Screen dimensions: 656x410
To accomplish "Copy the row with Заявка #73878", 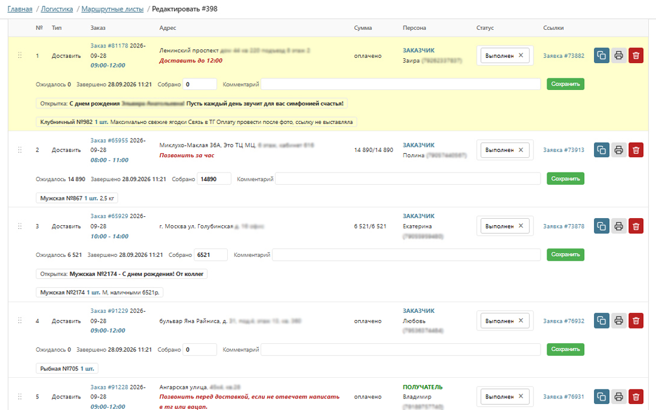I will (601, 227).
